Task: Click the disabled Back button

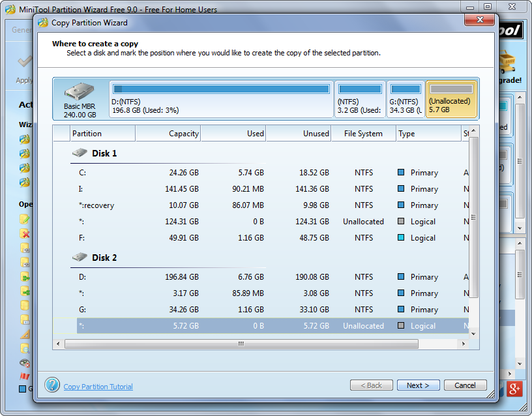Action: point(371,385)
